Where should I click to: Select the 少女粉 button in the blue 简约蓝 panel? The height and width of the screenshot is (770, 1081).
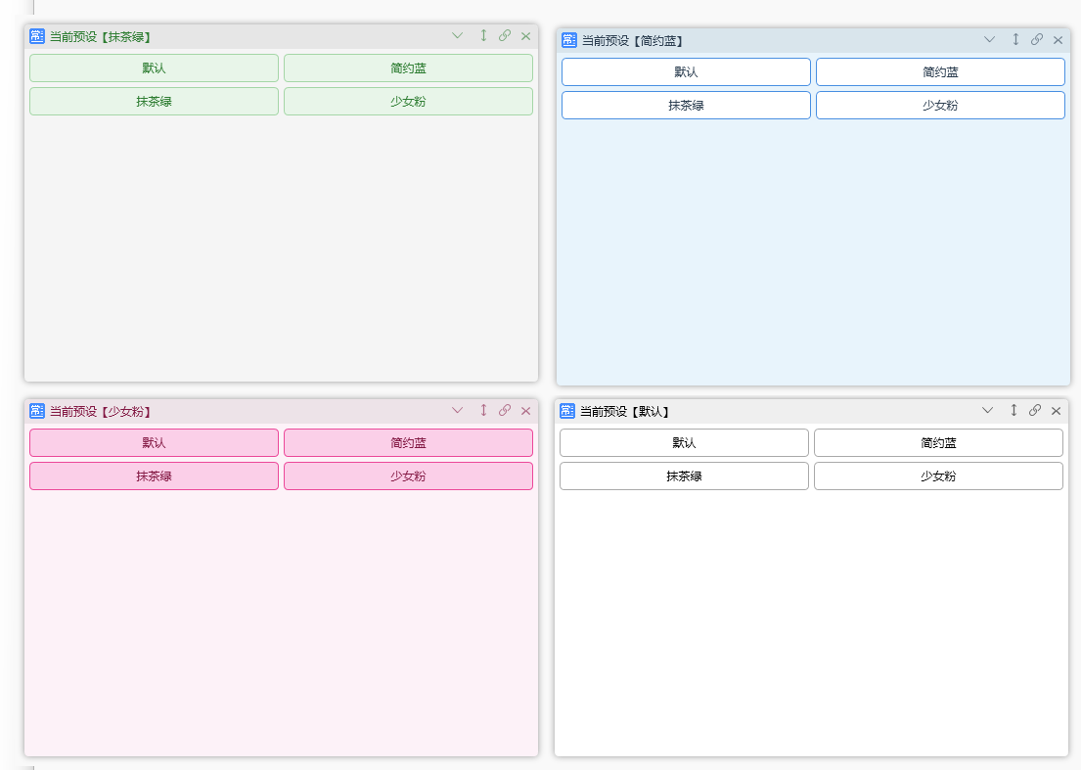click(940, 106)
